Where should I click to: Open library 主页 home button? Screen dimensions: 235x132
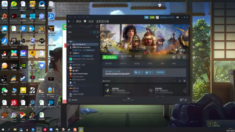pyautogui.click(x=81, y=26)
